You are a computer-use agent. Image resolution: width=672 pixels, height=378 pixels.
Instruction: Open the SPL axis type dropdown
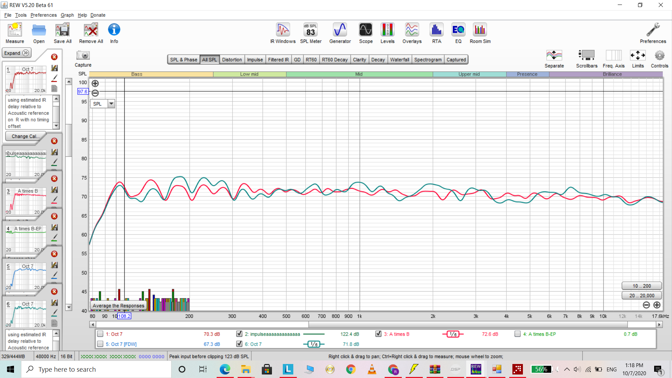tap(111, 104)
